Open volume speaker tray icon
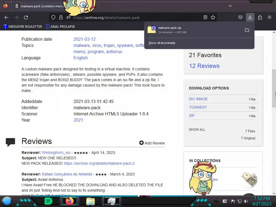Screen dimensions: 276x207 point(246,201)
